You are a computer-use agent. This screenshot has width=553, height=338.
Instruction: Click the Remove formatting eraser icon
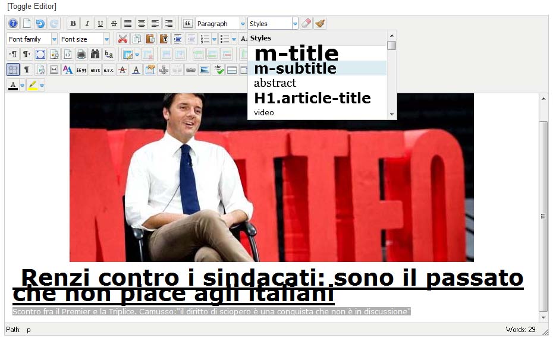tap(306, 24)
